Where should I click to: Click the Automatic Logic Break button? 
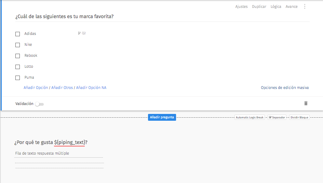point(250,117)
